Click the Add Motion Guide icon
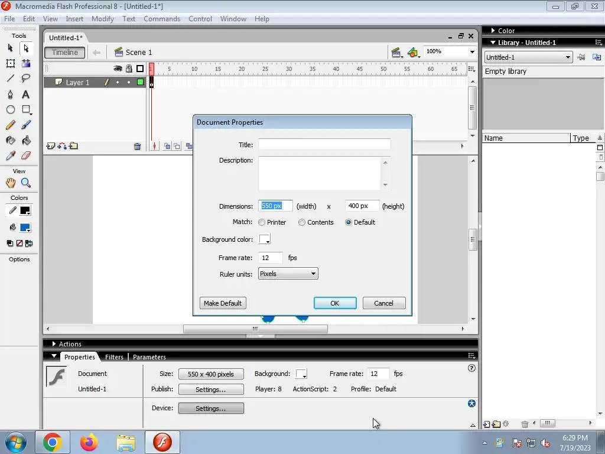This screenshot has width=605, height=454. (62, 146)
